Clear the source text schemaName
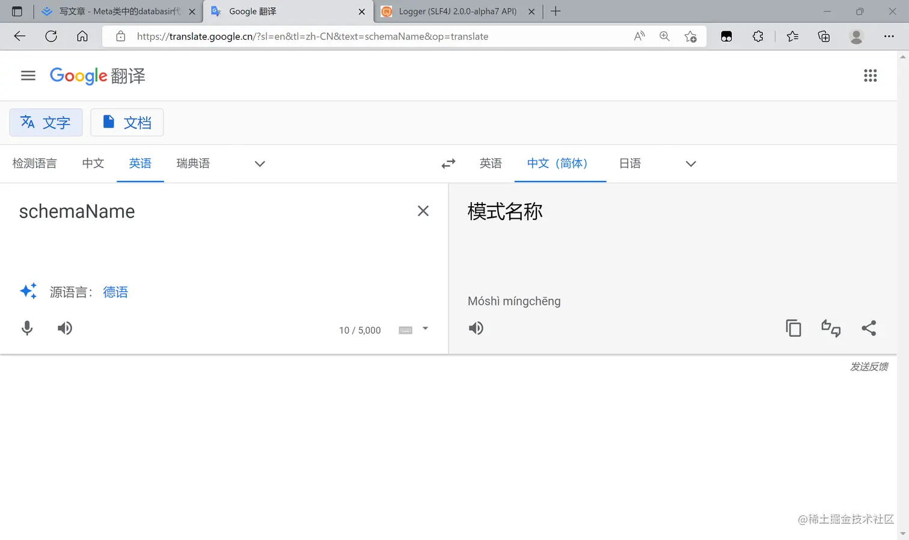 pos(423,211)
